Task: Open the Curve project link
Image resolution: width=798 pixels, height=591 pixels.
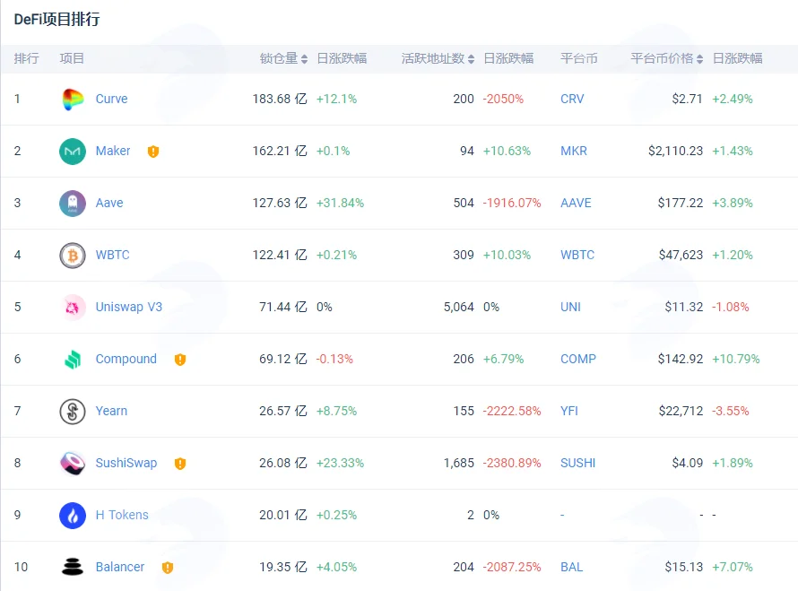Action: pyautogui.click(x=111, y=99)
